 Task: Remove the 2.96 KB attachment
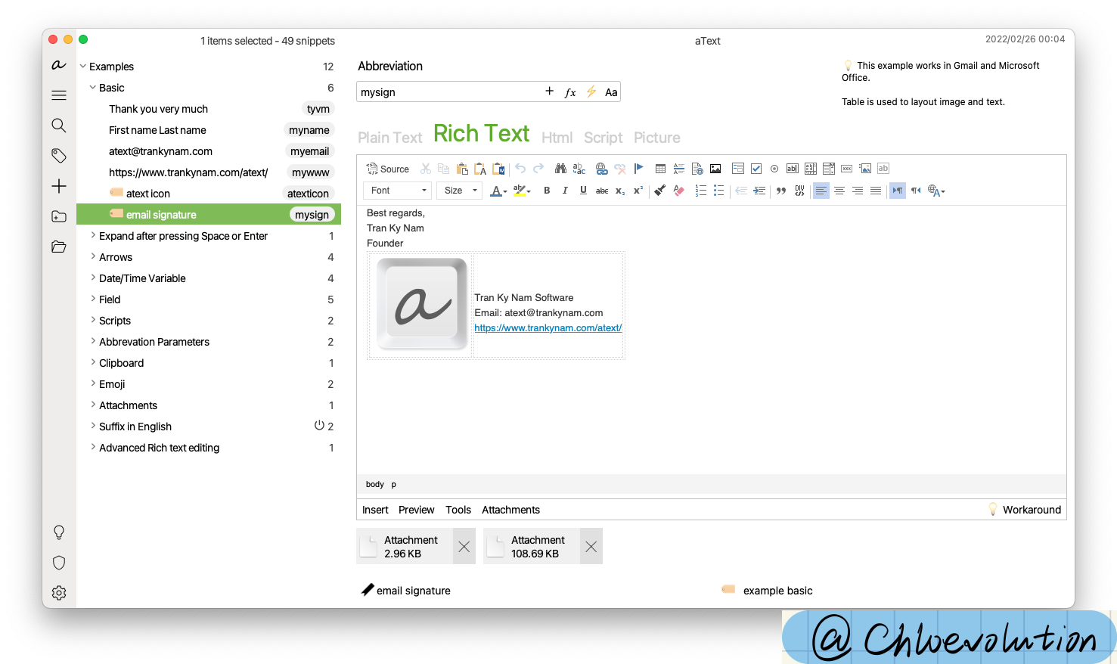[464, 547]
